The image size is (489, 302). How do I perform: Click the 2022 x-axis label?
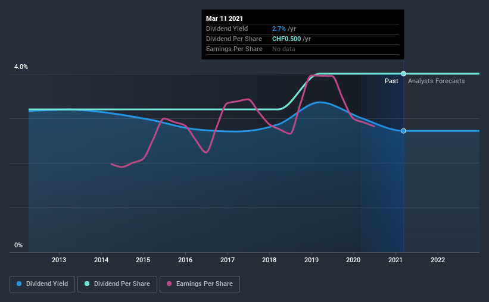coord(438,260)
